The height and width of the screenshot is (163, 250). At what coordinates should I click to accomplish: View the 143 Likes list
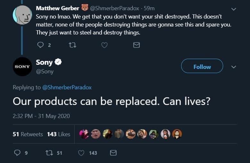pyautogui.click(x=59, y=134)
